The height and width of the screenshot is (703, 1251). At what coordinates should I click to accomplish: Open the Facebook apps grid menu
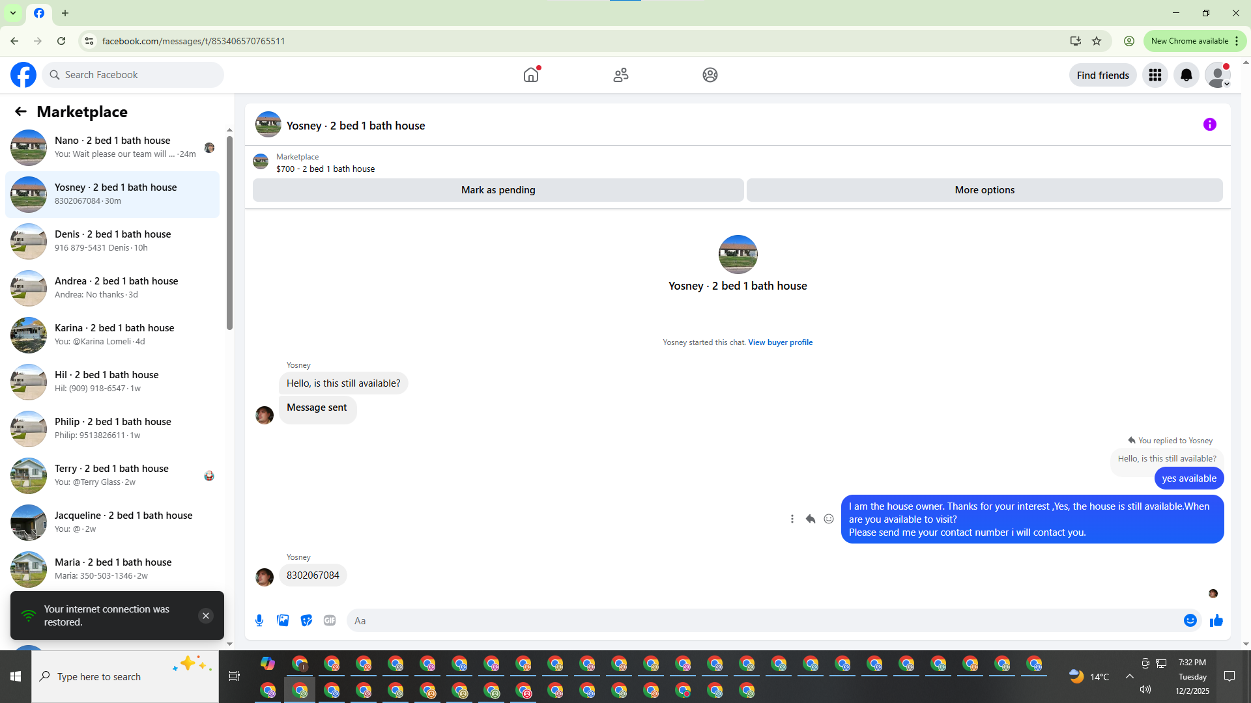point(1155,75)
